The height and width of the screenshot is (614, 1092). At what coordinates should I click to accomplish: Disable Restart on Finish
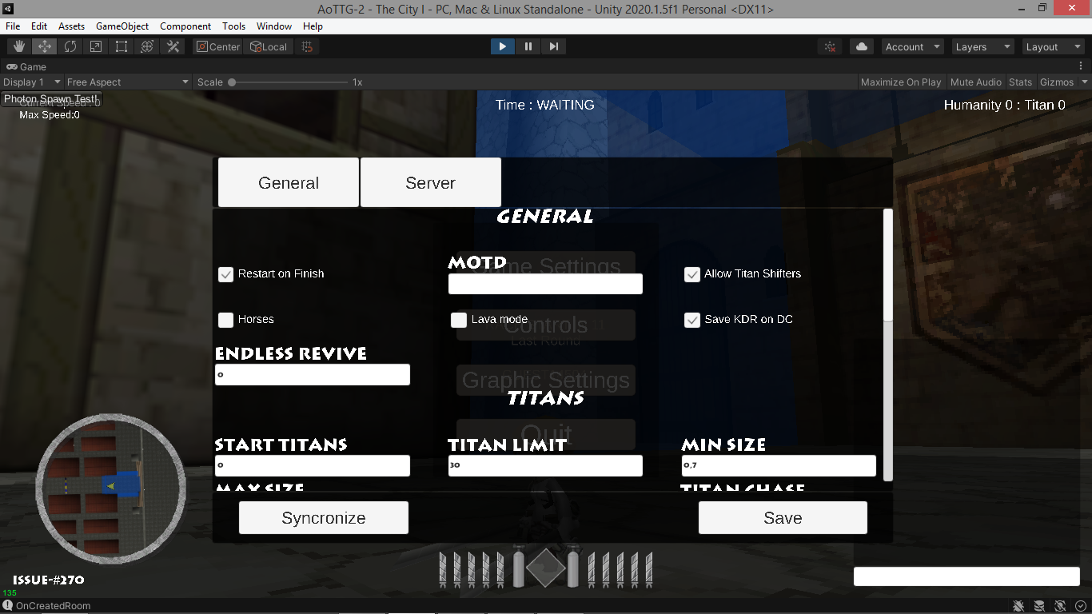[225, 273]
